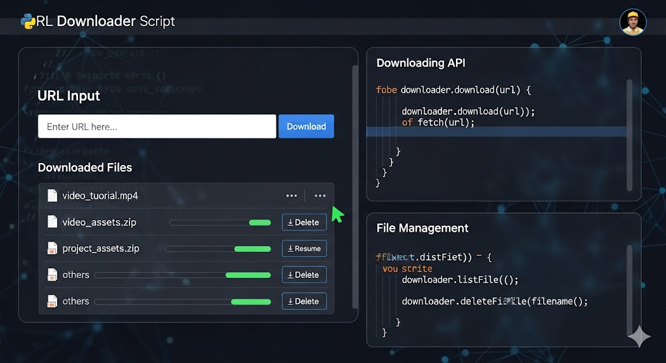Image resolution: width=666 pixels, height=363 pixels.
Task: Click file icon for project_assets.zip
Action: tap(52, 248)
